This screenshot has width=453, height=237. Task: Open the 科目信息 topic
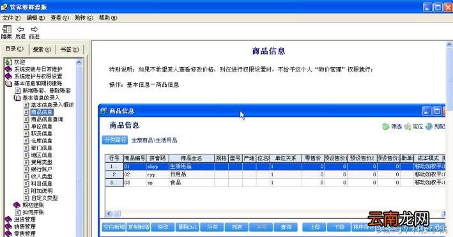(x=42, y=183)
